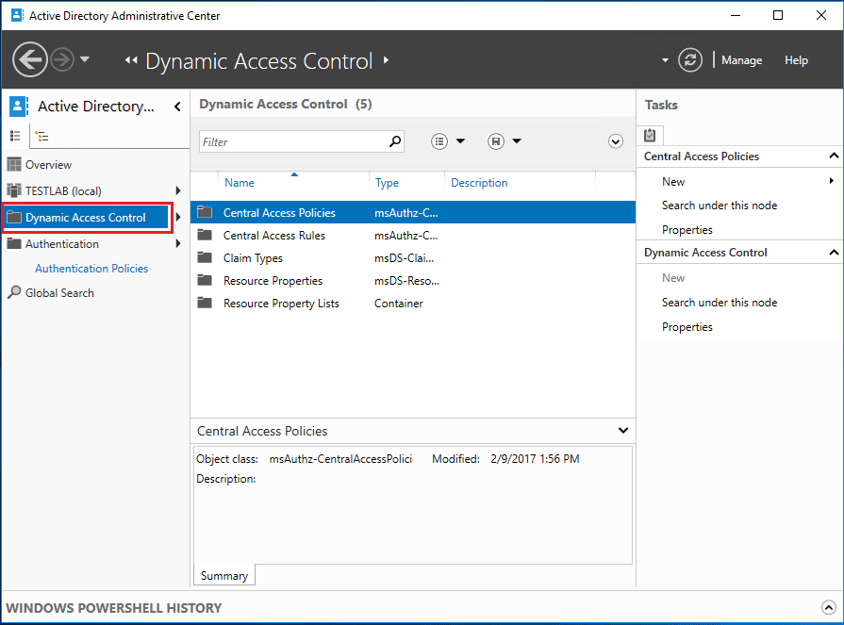
Task: Open the Tasks clipboard icon tab
Action: point(650,135)
